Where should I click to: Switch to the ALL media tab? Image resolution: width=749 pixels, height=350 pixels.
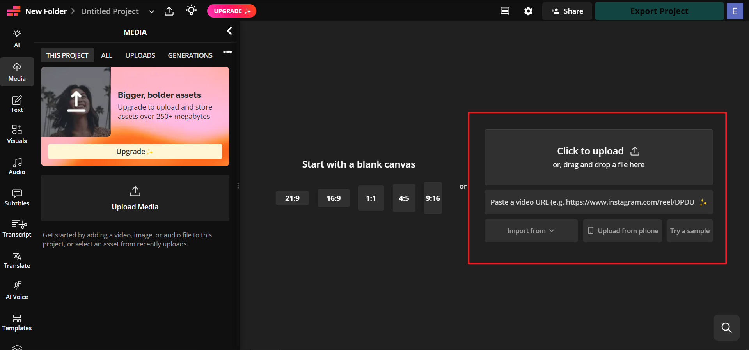(x=106, y=55)
